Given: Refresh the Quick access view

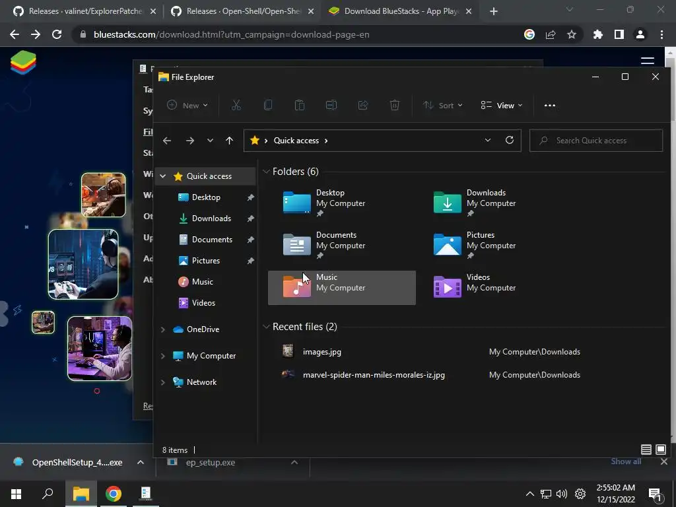Looking at the screenshot, I should coord(510,140).
